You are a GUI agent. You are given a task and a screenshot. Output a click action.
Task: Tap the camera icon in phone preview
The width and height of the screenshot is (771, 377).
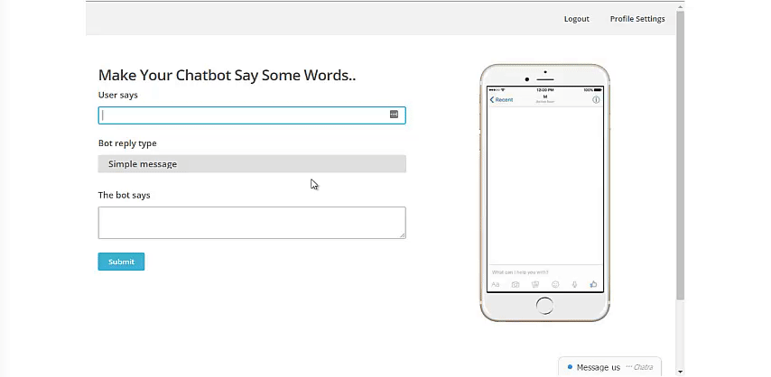[x=516, y=285]
